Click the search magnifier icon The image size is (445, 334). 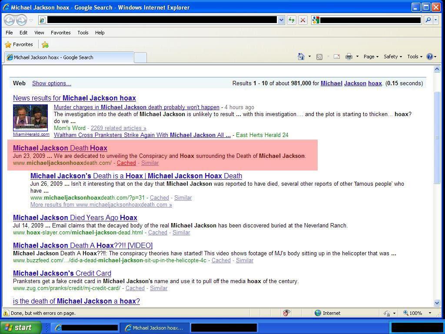tap(428, 20)
